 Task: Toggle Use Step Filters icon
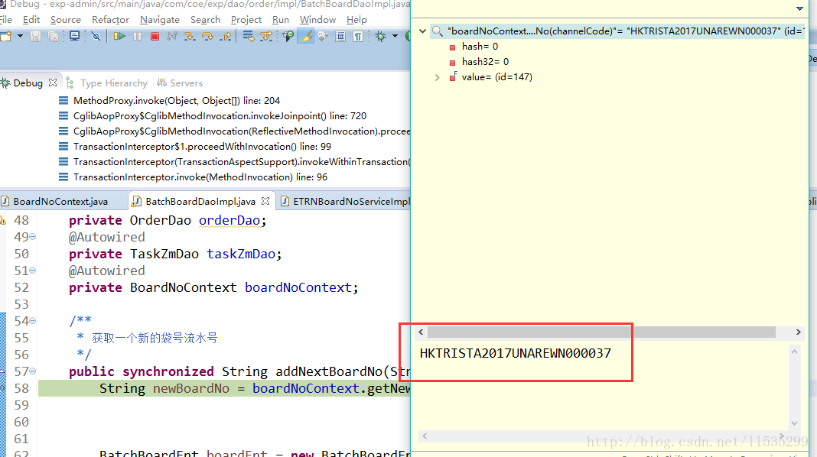[x=266, y=36]
